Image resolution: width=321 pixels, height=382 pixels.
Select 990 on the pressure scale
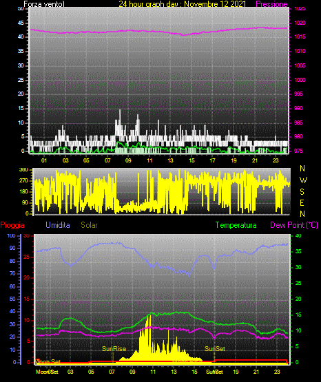coord(298,108)
